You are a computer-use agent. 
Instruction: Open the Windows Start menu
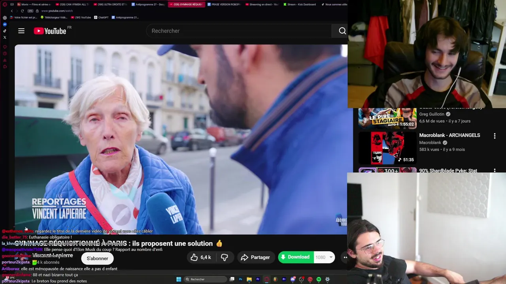[179, 279]
